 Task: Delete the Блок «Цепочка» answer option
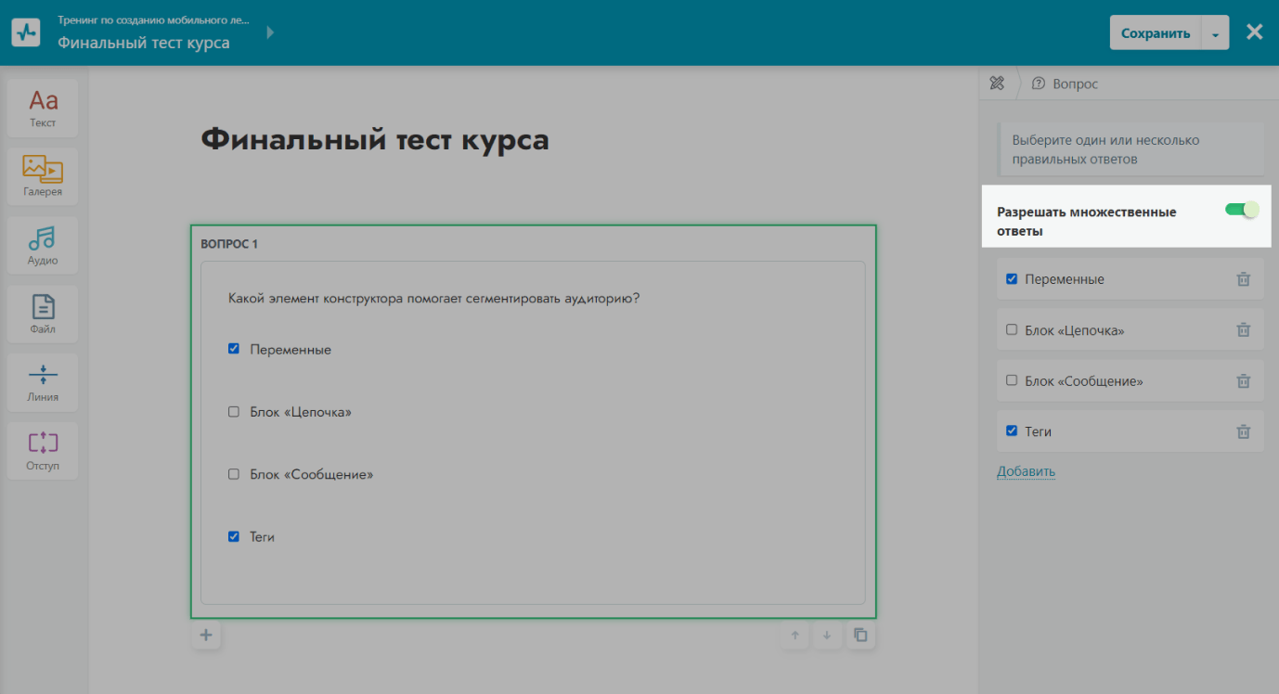pos(1244,329)
